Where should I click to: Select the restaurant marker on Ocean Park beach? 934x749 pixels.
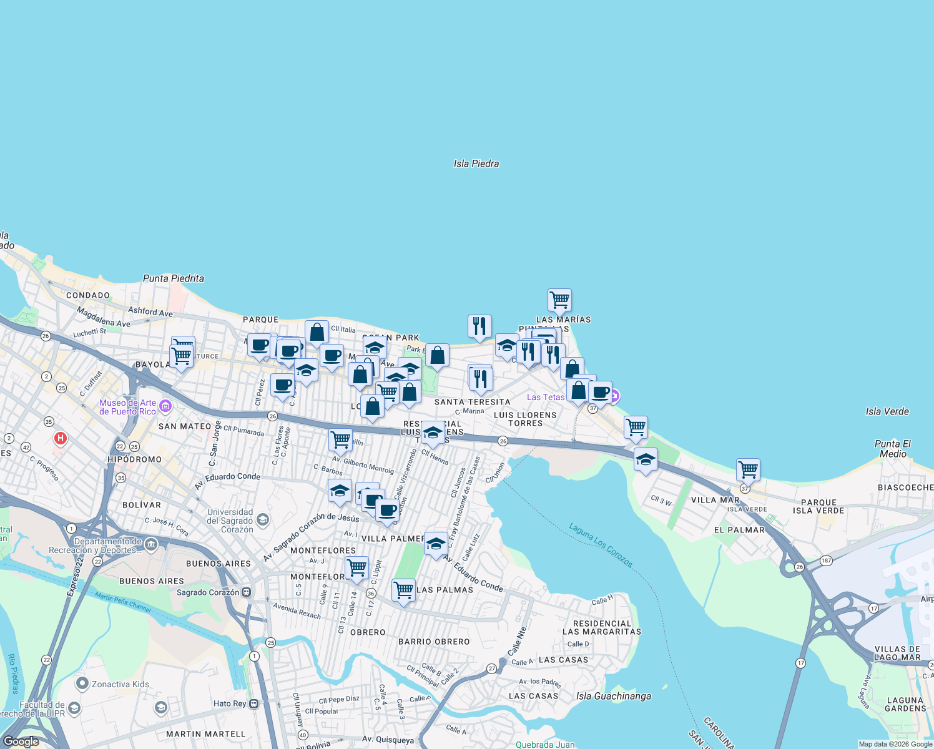479,327
